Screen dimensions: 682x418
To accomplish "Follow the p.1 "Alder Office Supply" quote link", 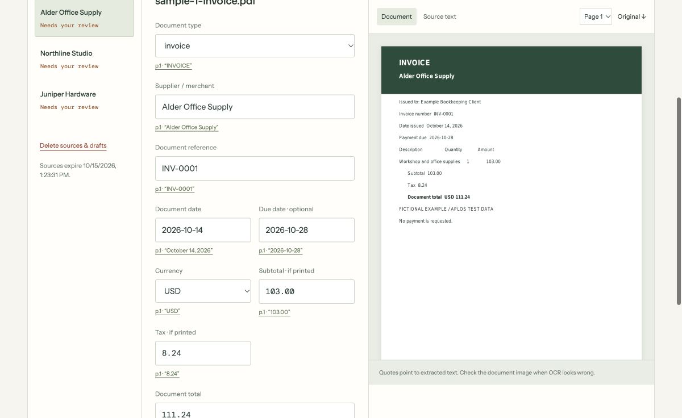I will coord(186,127).
